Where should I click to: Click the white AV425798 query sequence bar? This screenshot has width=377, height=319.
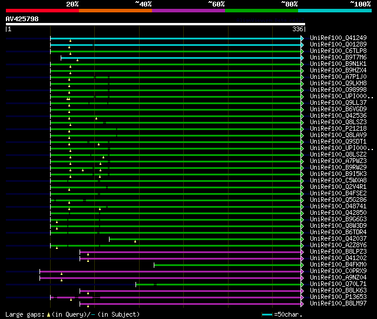pyautogui.click(x=155, y=24)
